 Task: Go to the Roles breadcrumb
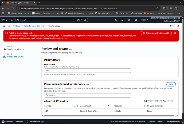[18, 26]
